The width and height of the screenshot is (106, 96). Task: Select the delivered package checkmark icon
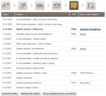[x=91, y=5]
